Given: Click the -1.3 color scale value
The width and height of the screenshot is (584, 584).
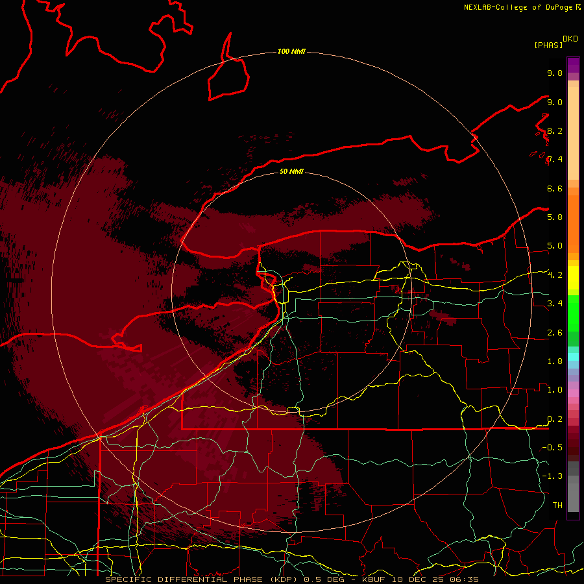Looking at the screenshot, I should click(552, 476).
